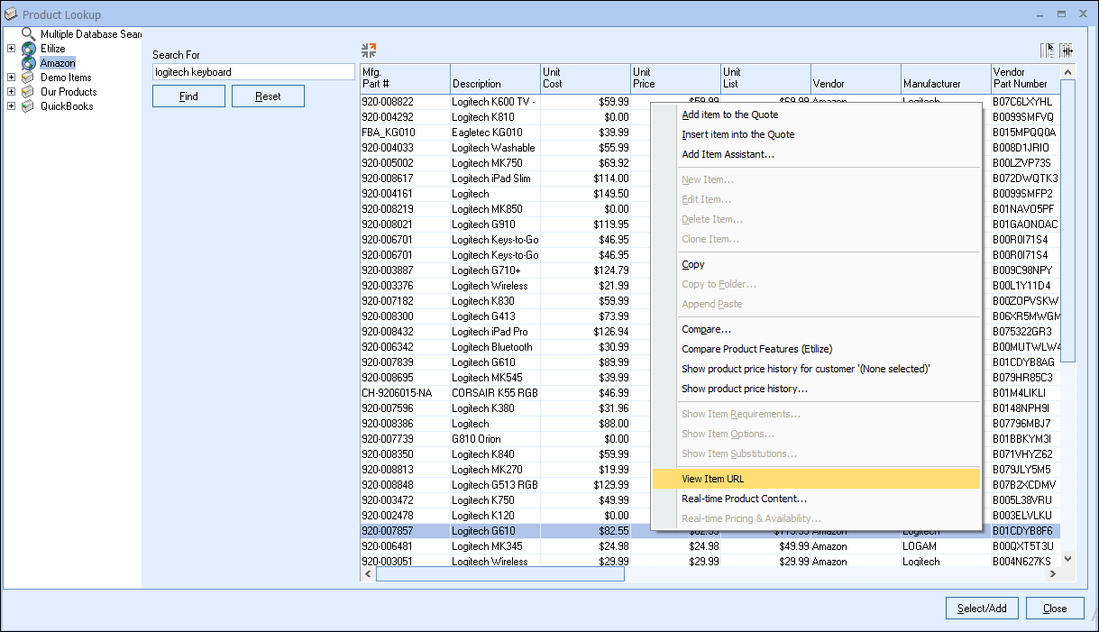Image resolution: width=1099 pixels, height=632 pixels.
Task: Click the auto-fit column widths icon
Action: click(x=1066, y=50)
